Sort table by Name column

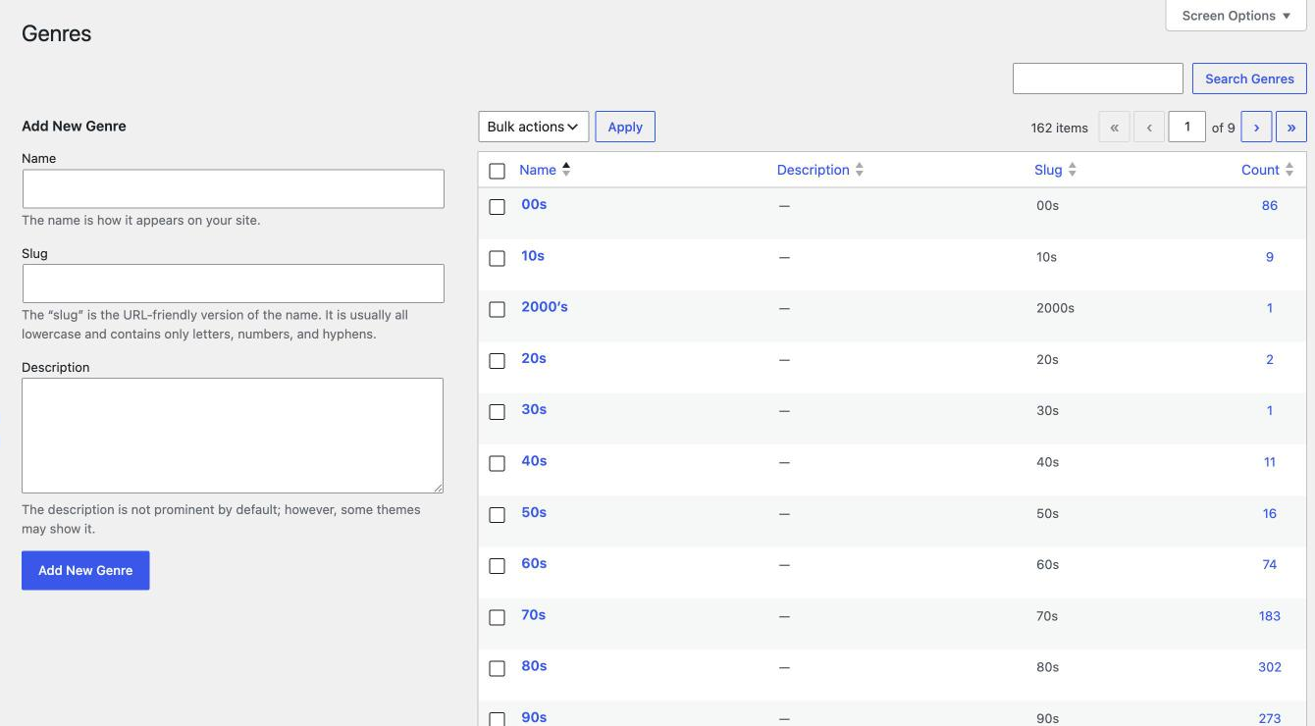[x=538, y=170]
